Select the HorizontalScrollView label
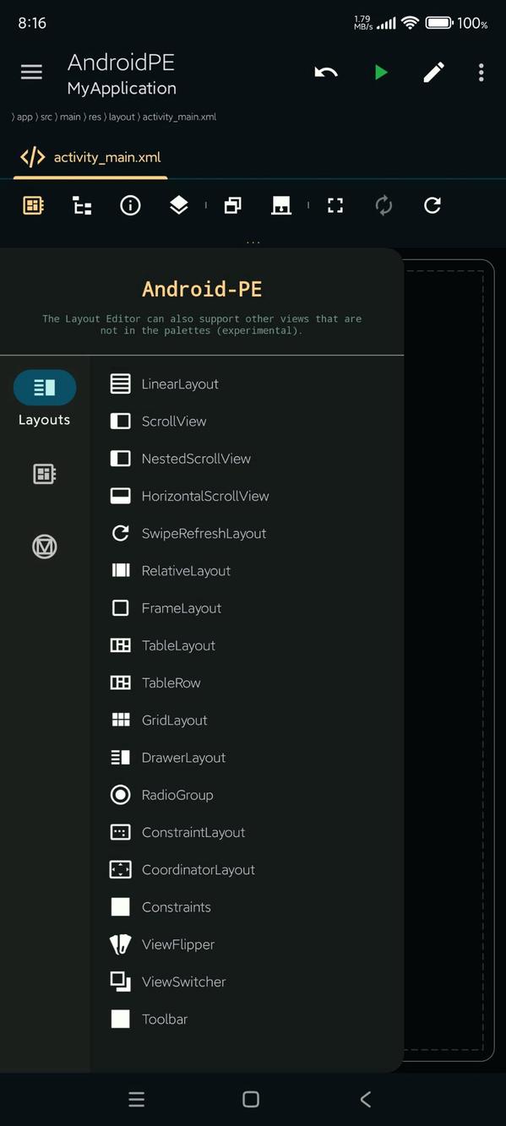506x1126 pixels. [x=205, y=496]
